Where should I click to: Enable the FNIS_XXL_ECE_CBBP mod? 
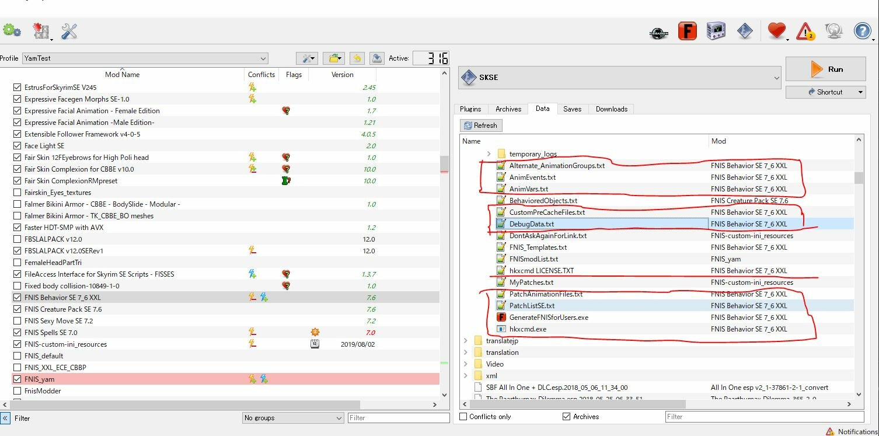pos(17,367)
